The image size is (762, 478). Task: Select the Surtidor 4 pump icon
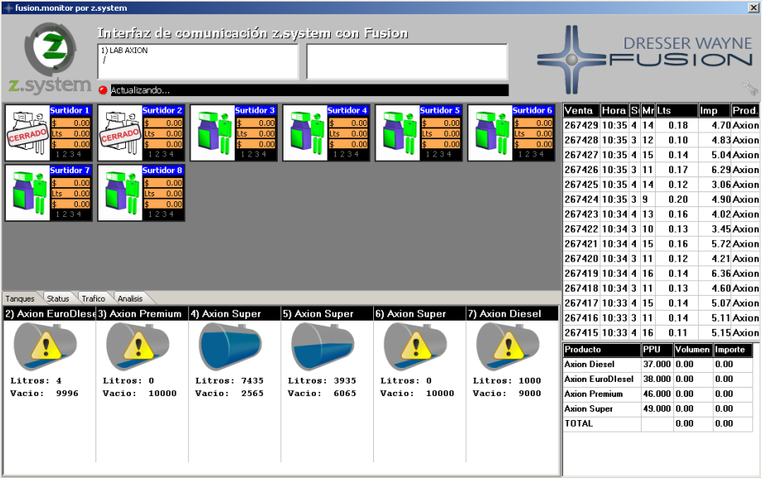[x=305, y=133]
